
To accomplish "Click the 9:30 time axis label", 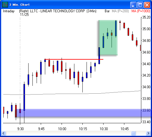I will coord(21,129).
